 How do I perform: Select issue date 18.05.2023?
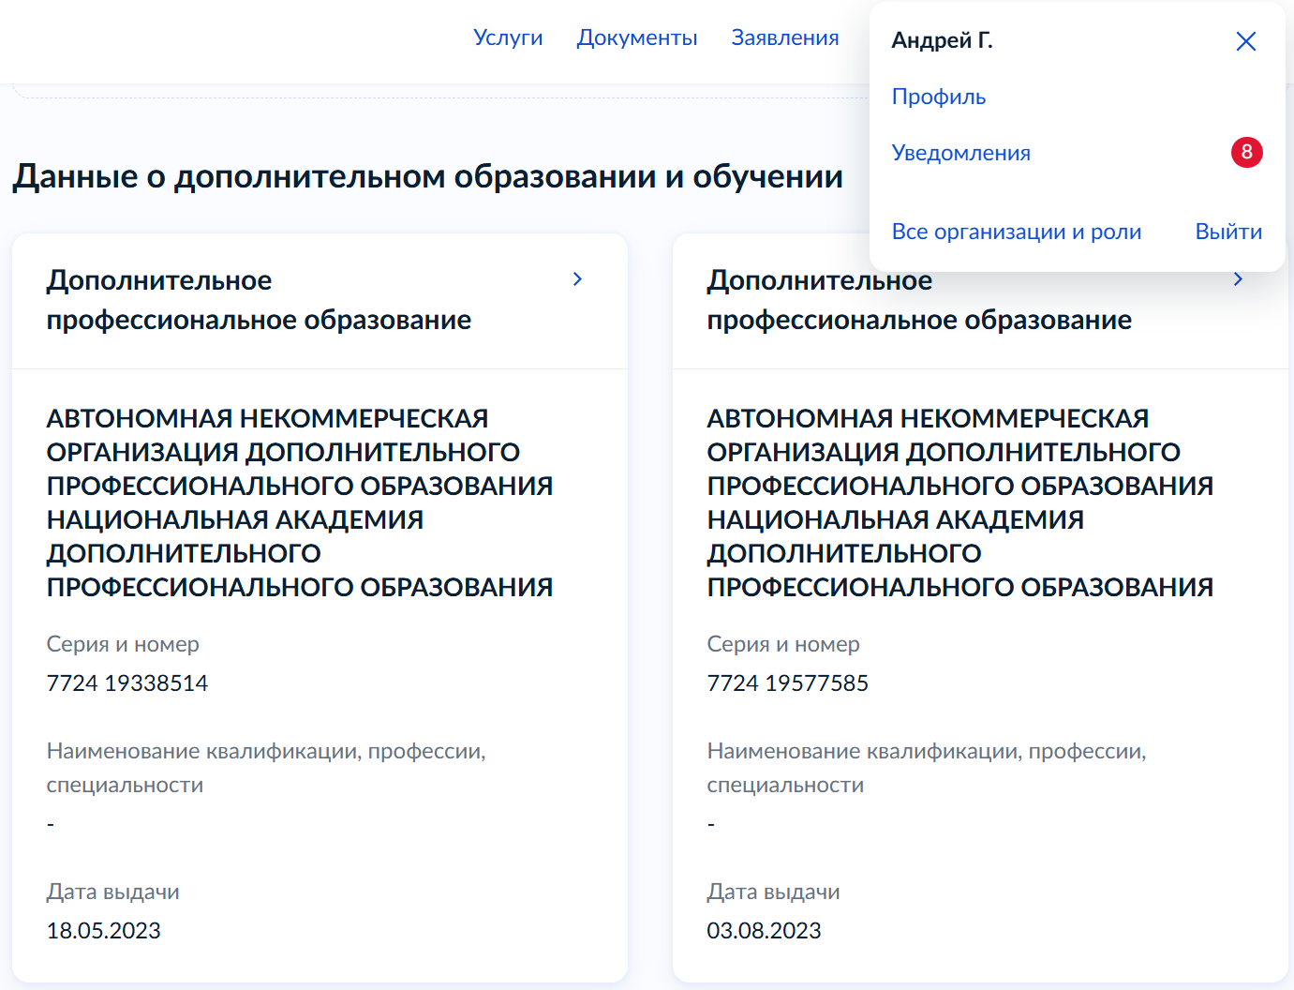coord(103,930)
